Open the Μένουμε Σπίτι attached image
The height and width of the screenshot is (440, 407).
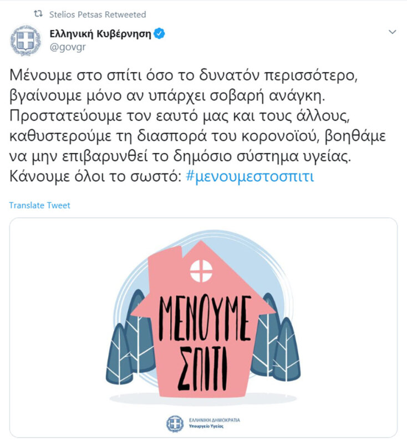(203, 327)
